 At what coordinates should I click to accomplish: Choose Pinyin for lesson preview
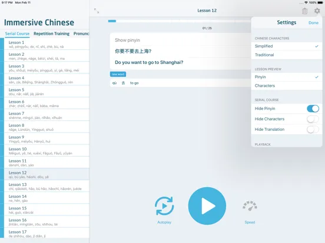[x=287, y=77]
